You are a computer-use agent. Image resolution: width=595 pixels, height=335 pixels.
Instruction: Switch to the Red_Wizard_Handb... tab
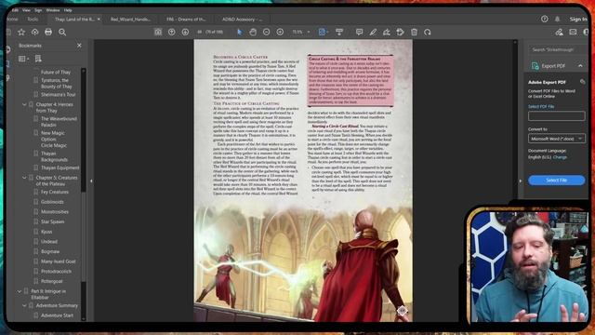130,20
